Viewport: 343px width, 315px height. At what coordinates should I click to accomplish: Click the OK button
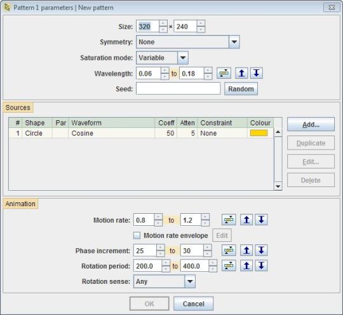pos(149,304)
